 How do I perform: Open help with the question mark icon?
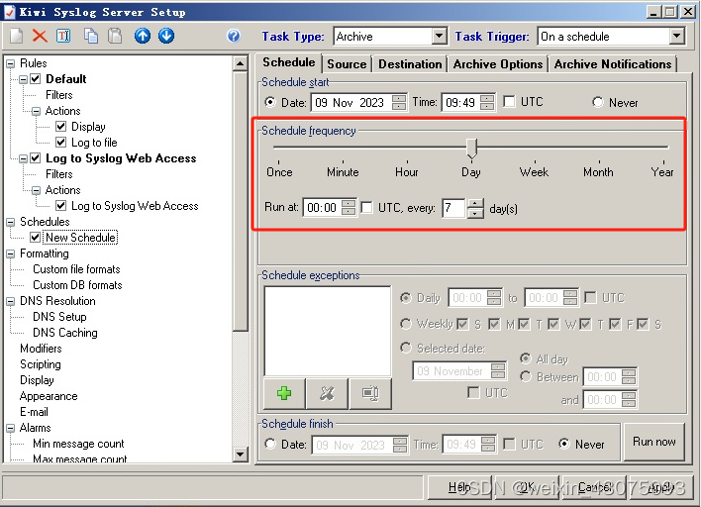[x=234, y=36]
